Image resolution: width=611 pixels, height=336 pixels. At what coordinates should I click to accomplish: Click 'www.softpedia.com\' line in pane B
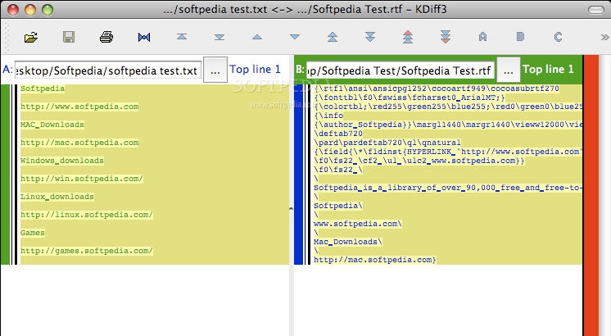(358, 224)
